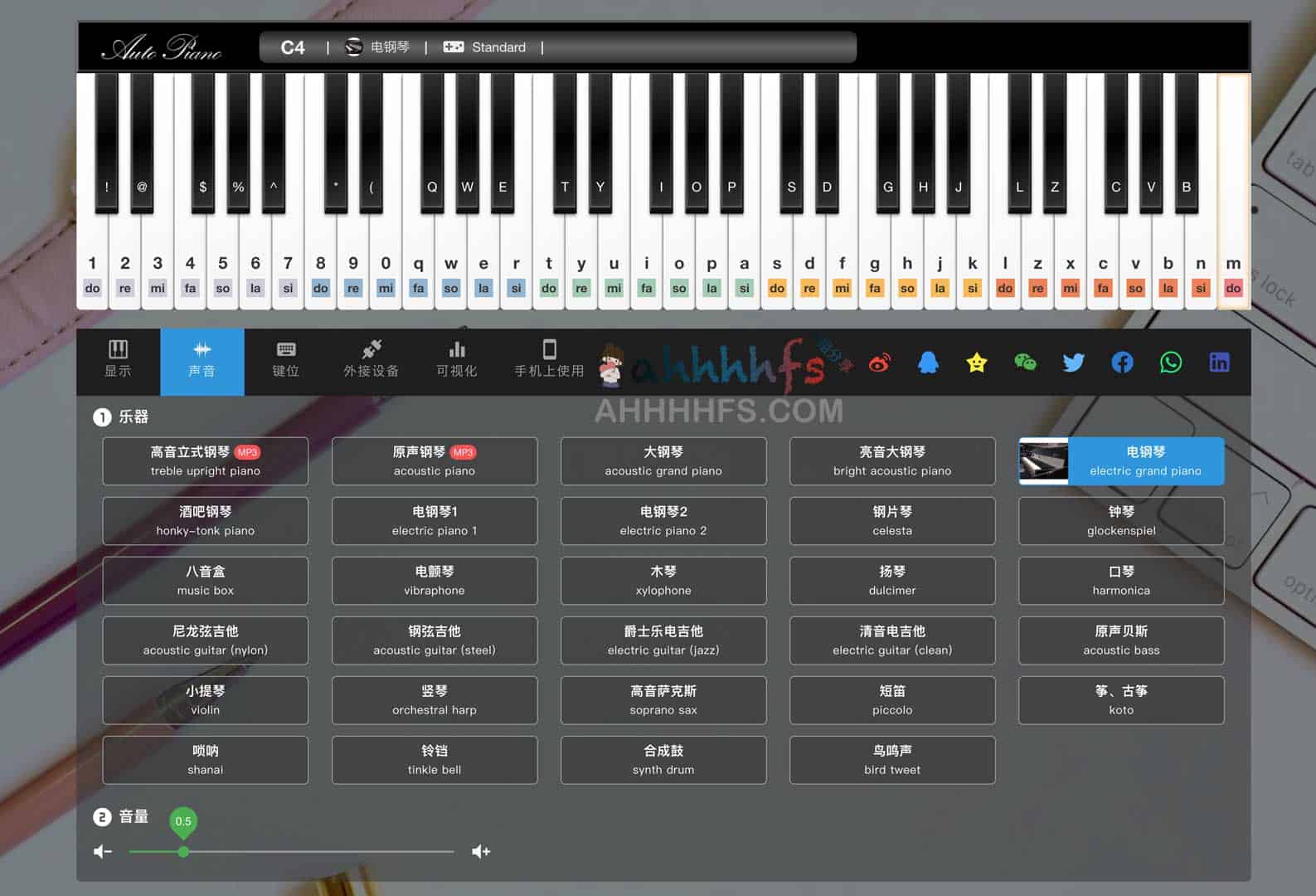Click the volume slider track
1316x896 pixels.
coord(291,851)
